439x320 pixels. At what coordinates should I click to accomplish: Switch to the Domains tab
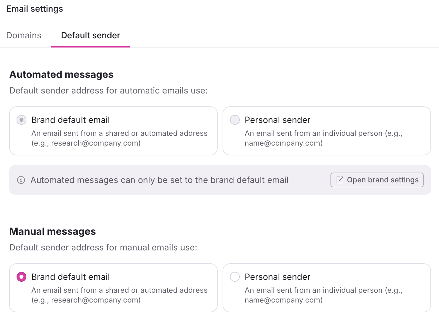coord(24,35)
